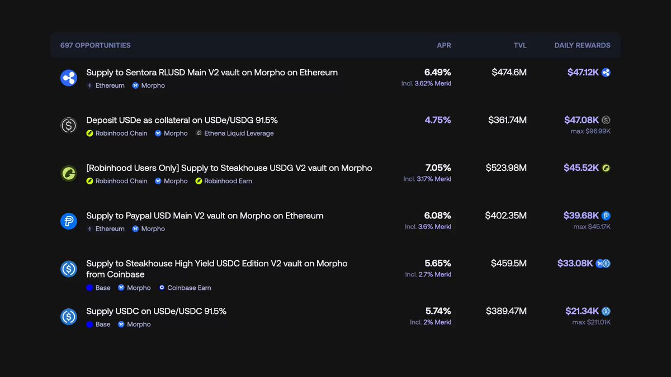
Task: Click the Incl. 2.7% Merkl note
Action: point(428,275)
